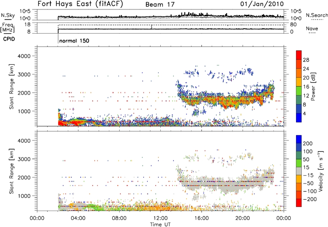Click the '4000' tick on the power panel
The image size is (328, 227).
pyautogui.click(x=24, y=56)
